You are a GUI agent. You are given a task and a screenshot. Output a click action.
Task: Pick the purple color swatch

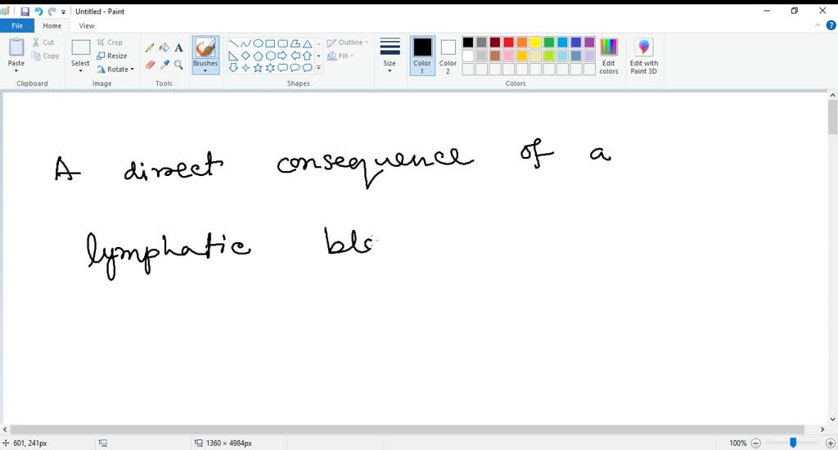tap(589, 43)
